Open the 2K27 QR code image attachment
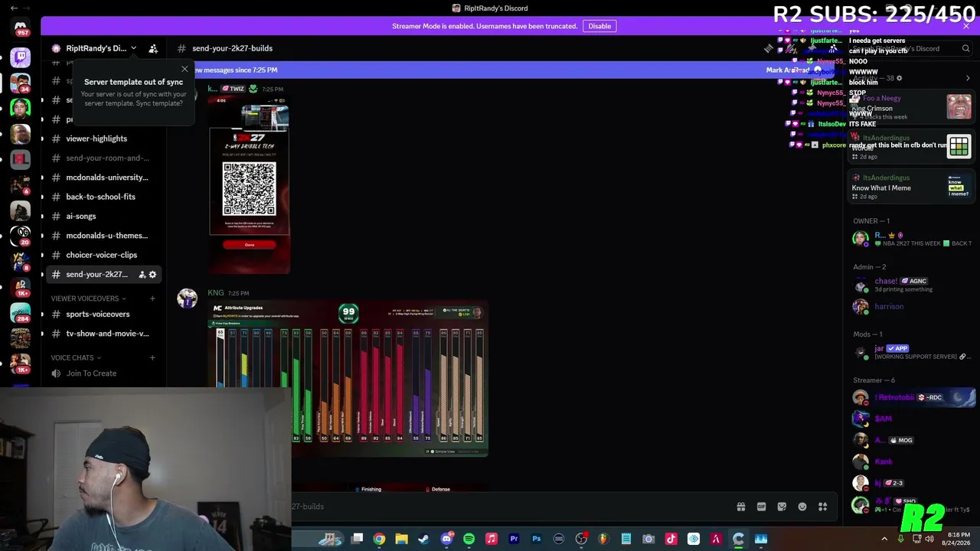980x551 pixels. (250, 186)
